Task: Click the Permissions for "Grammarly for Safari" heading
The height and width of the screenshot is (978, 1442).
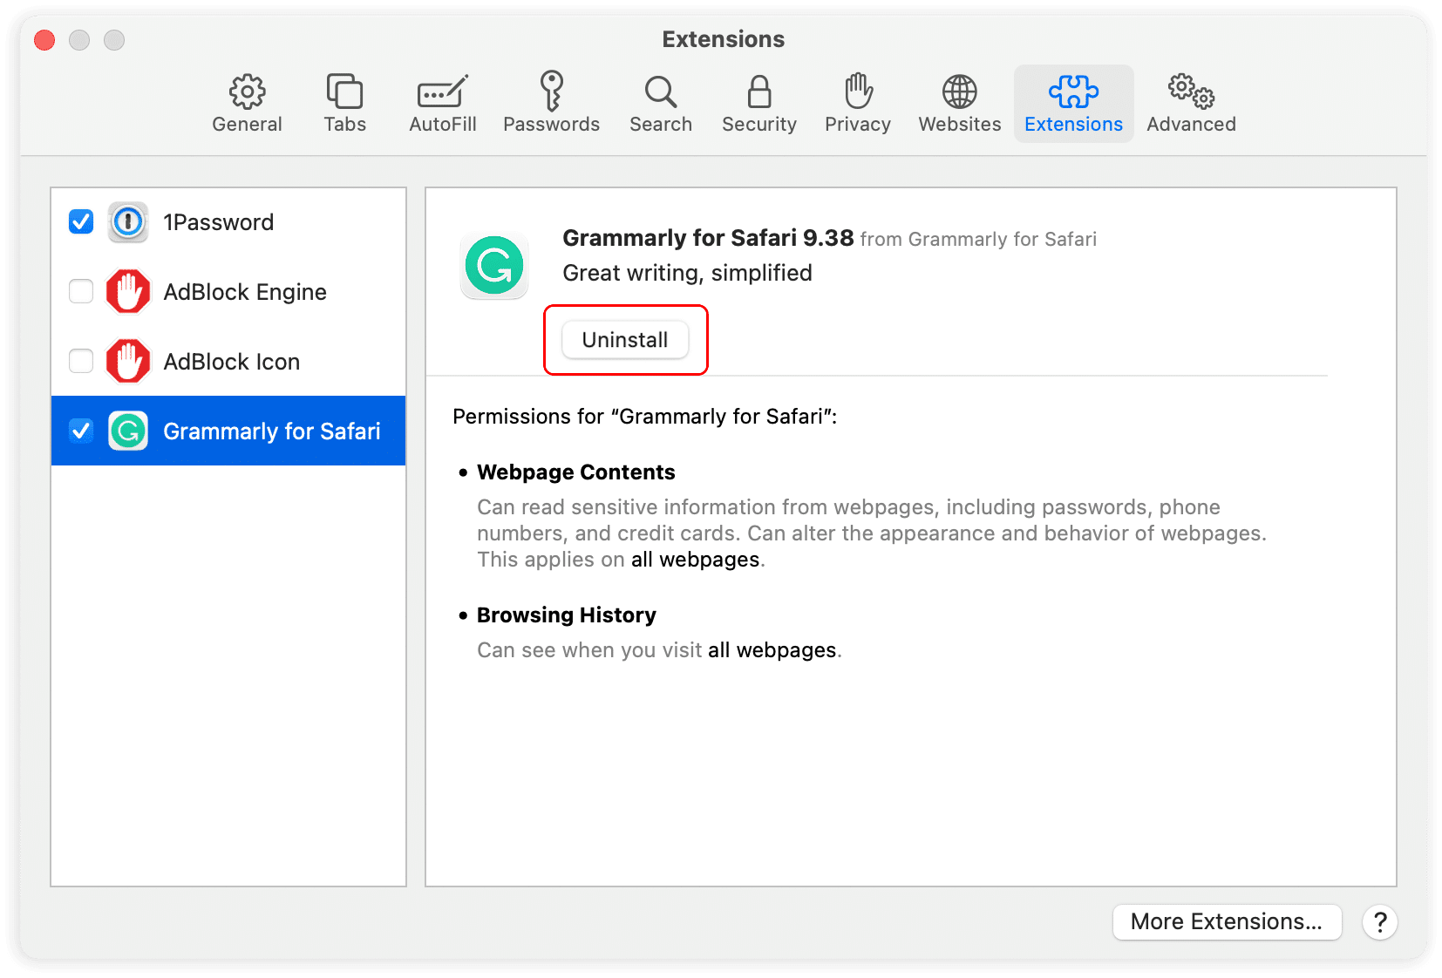Action: pyautogui.click(x=645, y=417)
